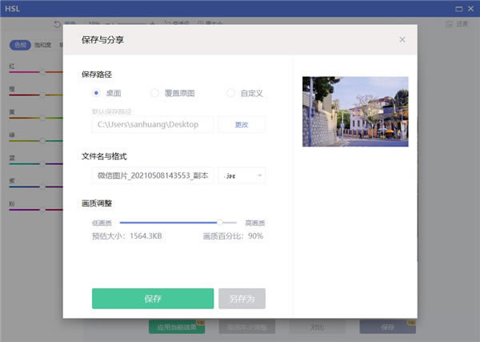This screenshot has width=480, height=342.
Task: Switch to the 色相 tab
Action: point(20,45)
